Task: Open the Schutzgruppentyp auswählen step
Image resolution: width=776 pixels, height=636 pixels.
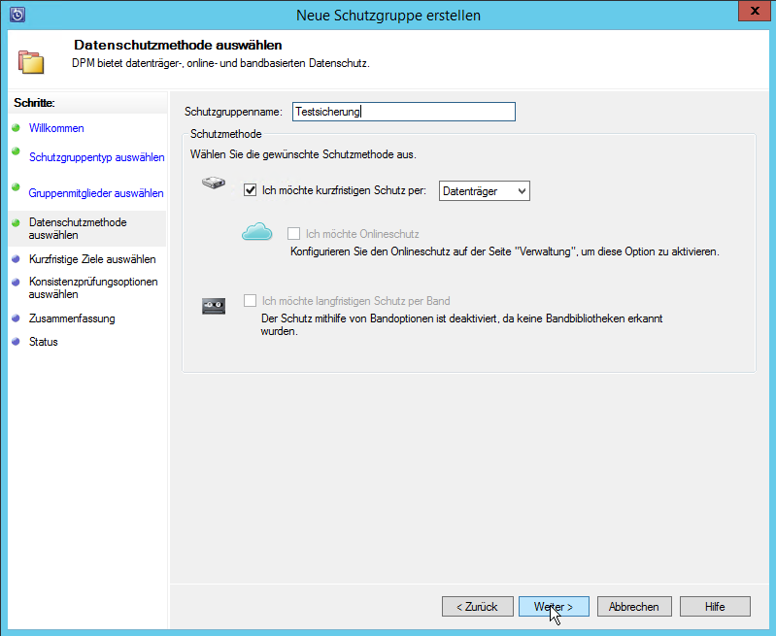Action: click(96, 157)
